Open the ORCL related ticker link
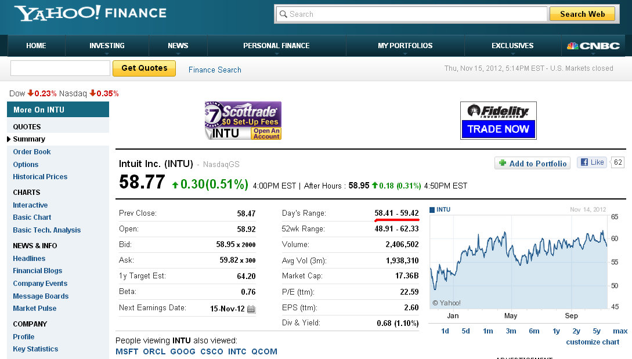 [154, 351]
